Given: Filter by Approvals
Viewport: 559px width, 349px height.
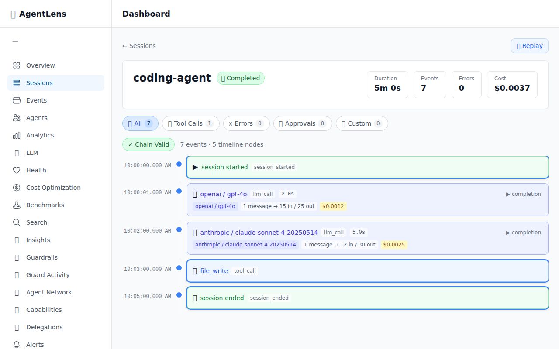Looking at the screenshot, I should tap(303, 123).
